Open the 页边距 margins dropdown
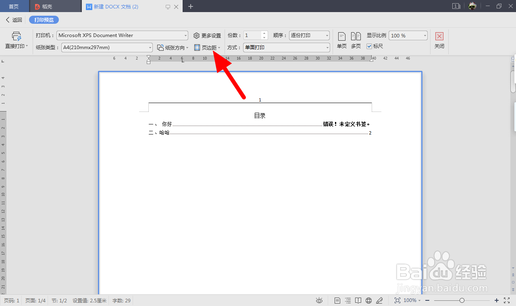Screen dimensions: 516x306 click(207, 48)
